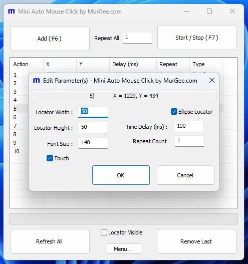The height and width of the screenshot is (264, 248).
Task: Click the MurGee icon in dialog title
Action: coord(37,80)
